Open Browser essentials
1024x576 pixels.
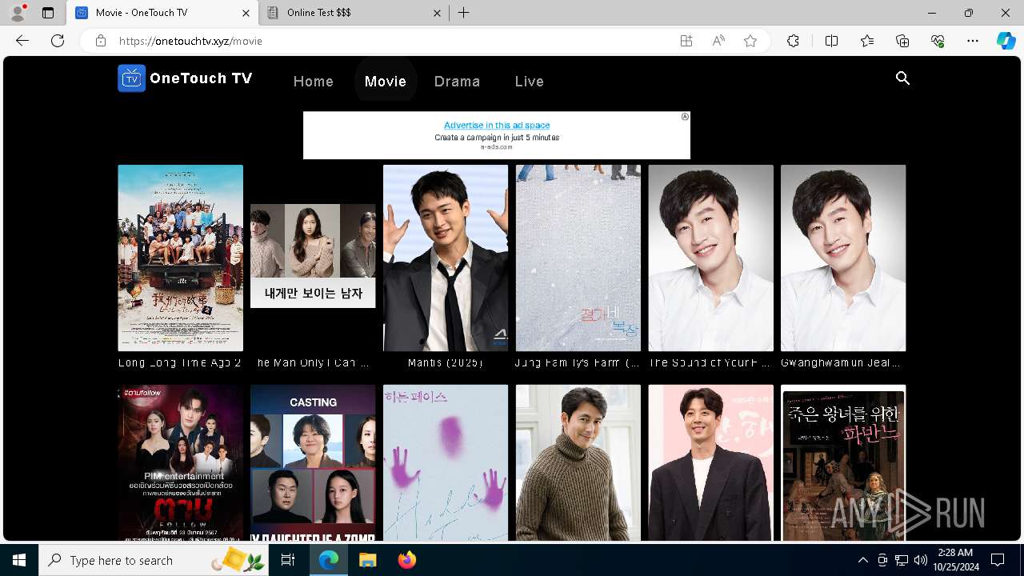938,41
